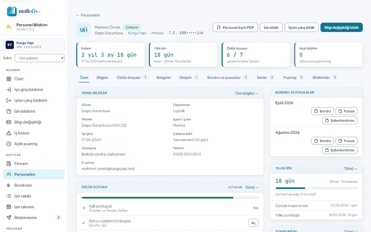The image size is (371, 232).
Task: Open the Puantaj tab
Action: (294, 78)
